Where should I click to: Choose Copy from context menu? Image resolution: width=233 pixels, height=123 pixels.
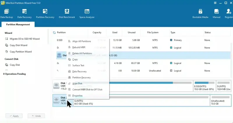coord(88,59)
